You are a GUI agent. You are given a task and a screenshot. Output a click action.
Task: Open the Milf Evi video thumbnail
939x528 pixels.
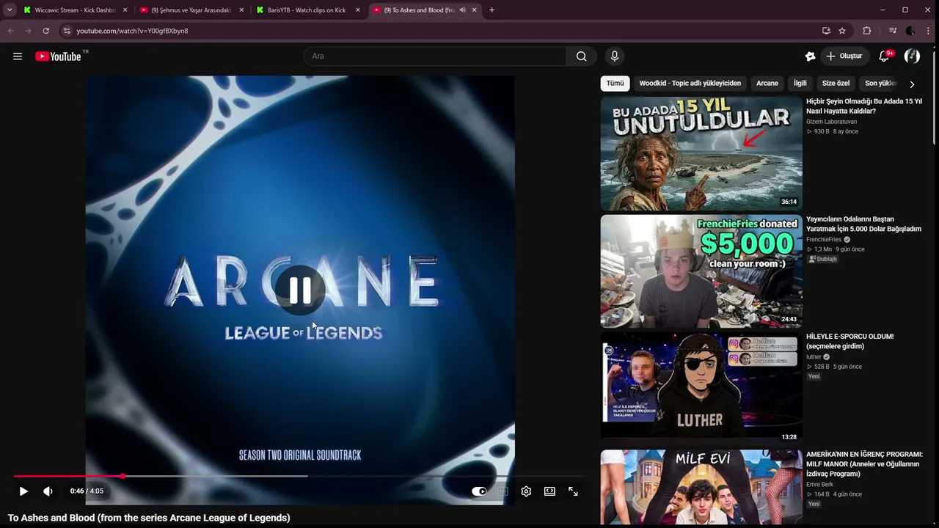(701, 487)
